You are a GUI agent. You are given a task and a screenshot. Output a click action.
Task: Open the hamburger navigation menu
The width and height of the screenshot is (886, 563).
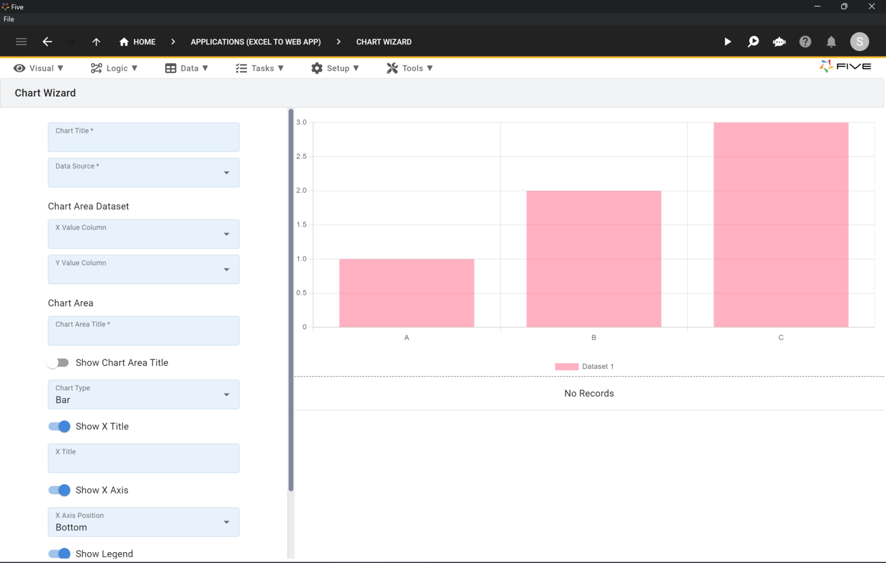[x=21, y=41]
